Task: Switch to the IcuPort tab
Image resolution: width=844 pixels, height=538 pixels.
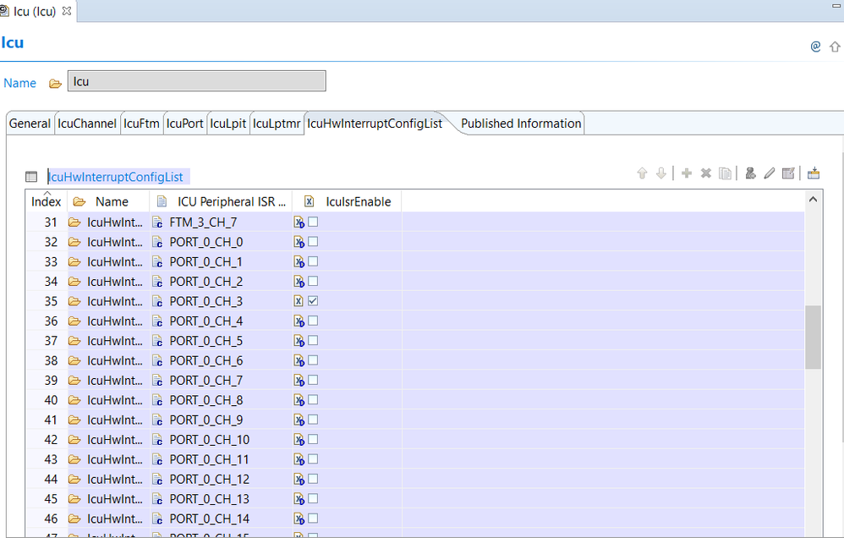Action: (184, 124)
